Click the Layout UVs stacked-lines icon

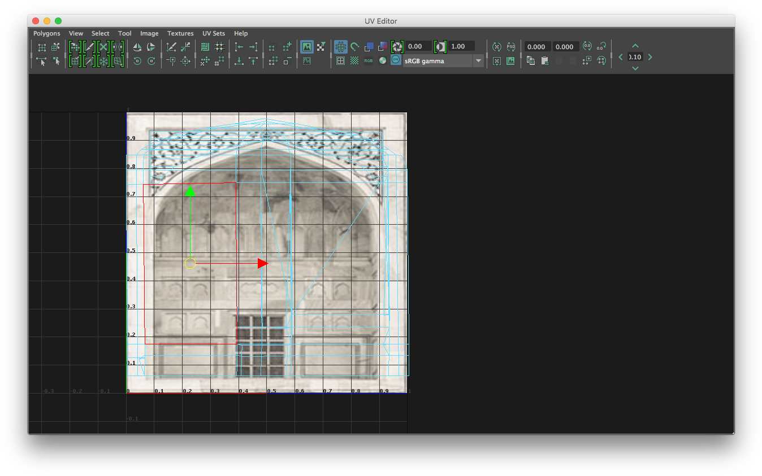click(x=205, y=47)
